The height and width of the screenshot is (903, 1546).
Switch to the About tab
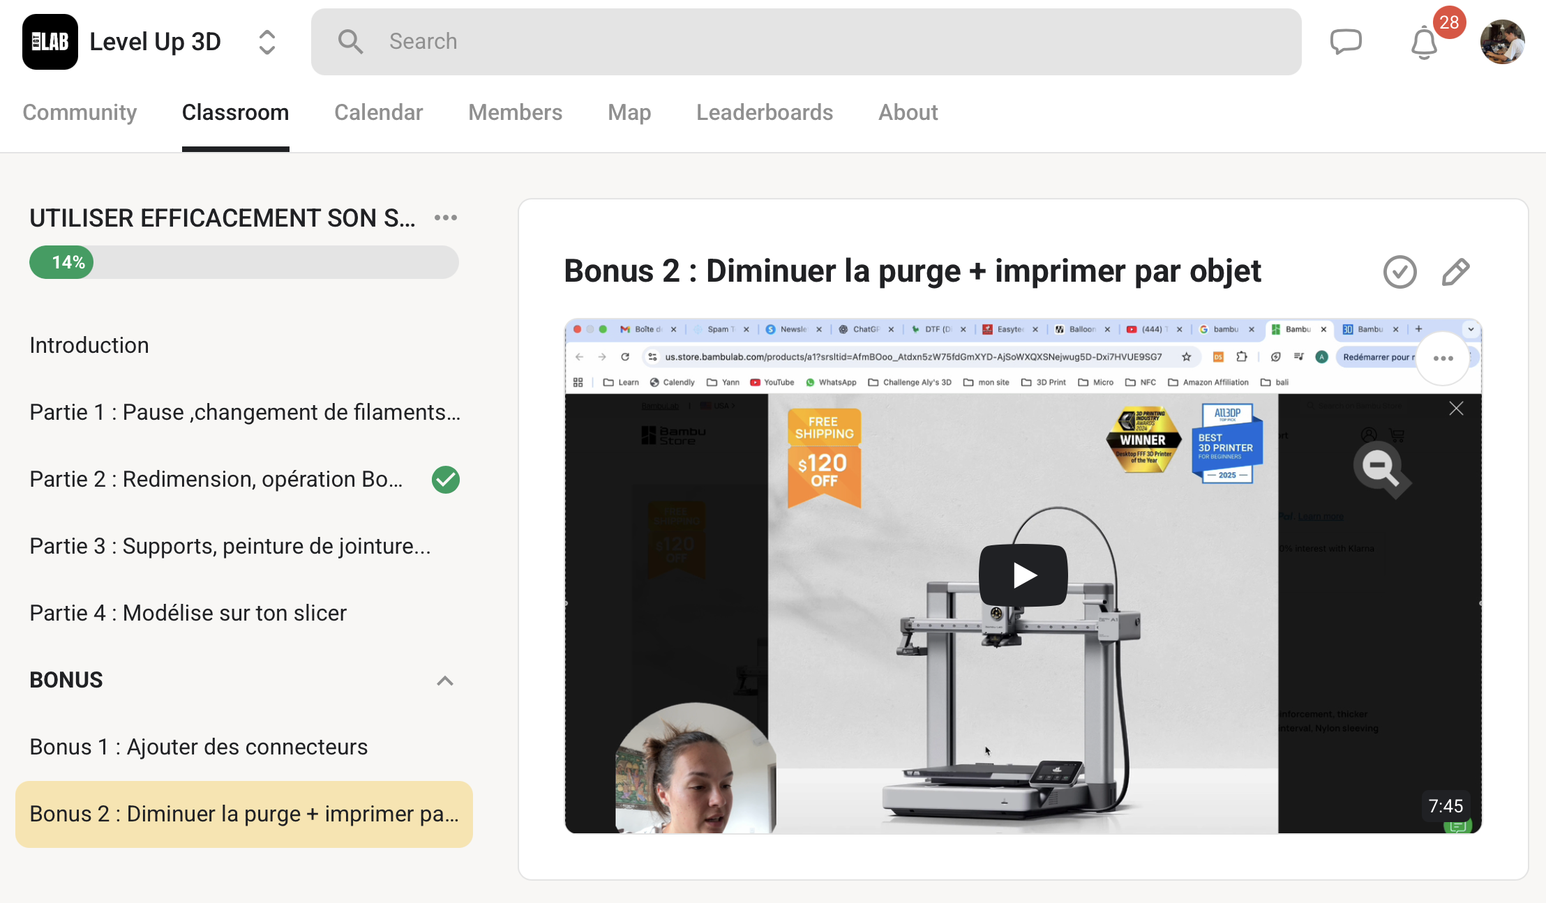coord(908,112)
